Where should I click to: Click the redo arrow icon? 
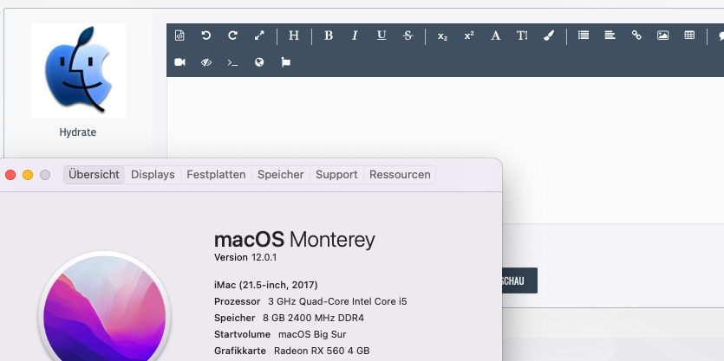[232, 35]
